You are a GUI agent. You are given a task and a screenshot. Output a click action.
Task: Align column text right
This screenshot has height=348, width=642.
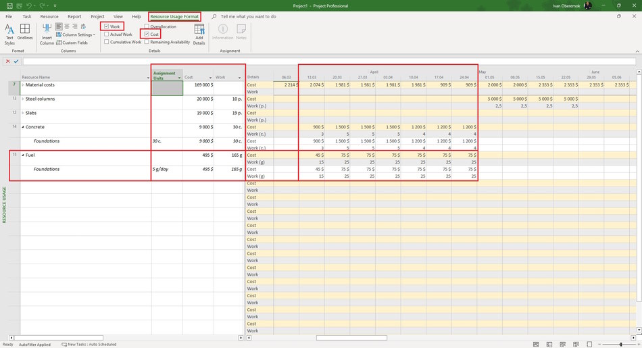tap(74, 26)
